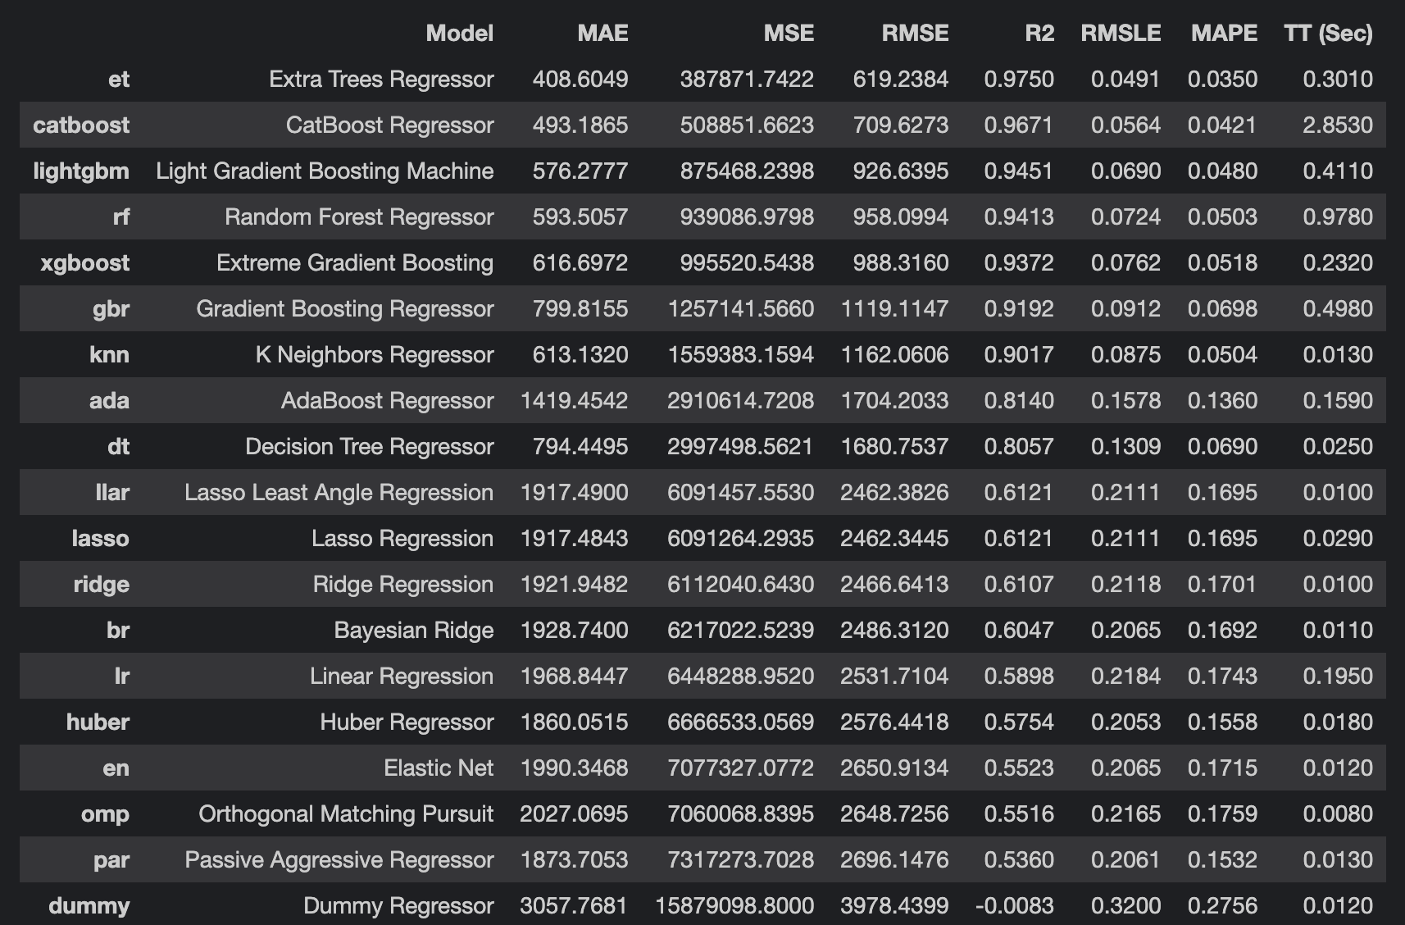Click the RMSE column header

pyautogui.click(x=915, y=33)
